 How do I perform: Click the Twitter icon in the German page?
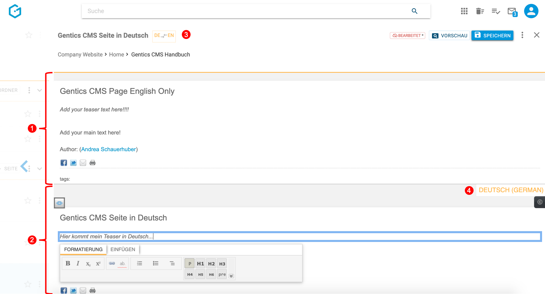(73, 290)
